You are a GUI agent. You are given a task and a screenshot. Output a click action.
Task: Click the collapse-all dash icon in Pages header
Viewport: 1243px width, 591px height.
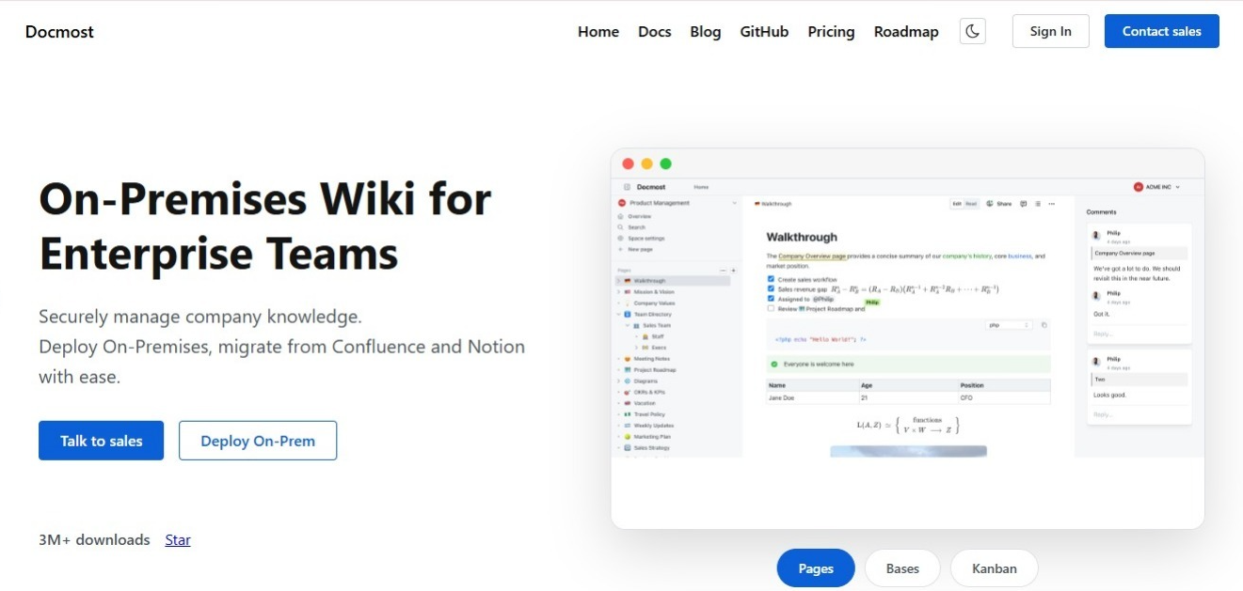pos(724,271)
